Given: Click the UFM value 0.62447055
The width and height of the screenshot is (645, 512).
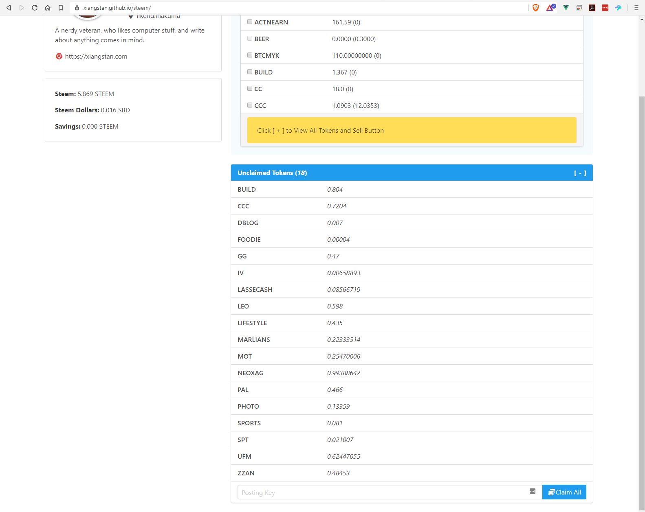Looking at the screenshot, I should click(x=343, y=456).
